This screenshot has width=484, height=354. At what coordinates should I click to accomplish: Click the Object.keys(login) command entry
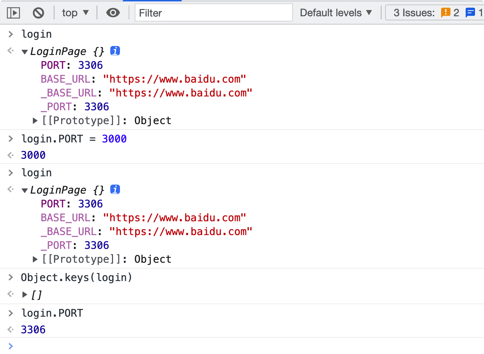[77, 278]
